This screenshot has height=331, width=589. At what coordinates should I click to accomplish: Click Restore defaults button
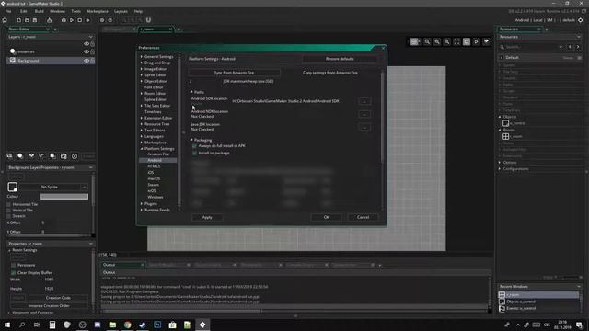(340, 59)
